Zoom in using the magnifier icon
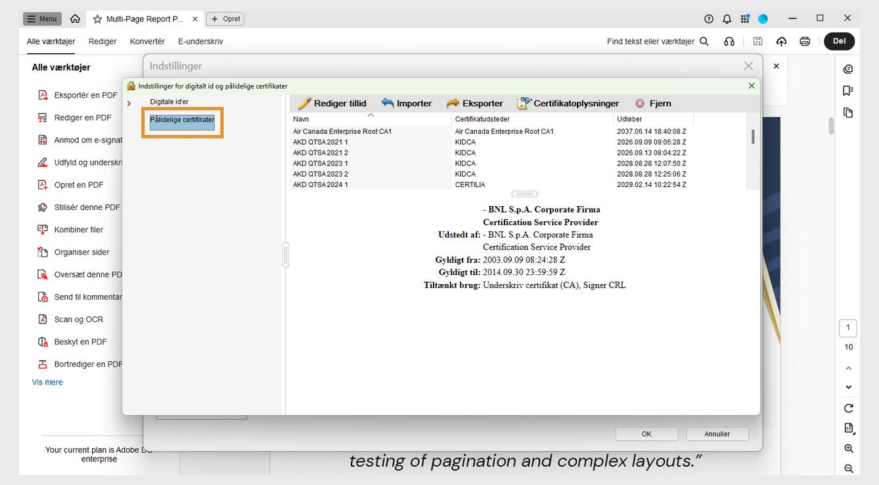 (848, 449)
